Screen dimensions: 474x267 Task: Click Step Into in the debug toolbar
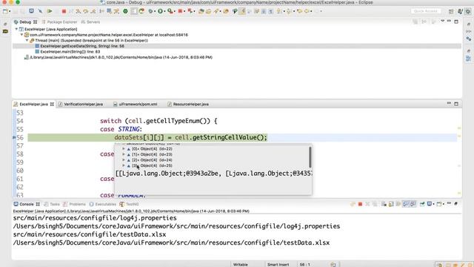79,11
